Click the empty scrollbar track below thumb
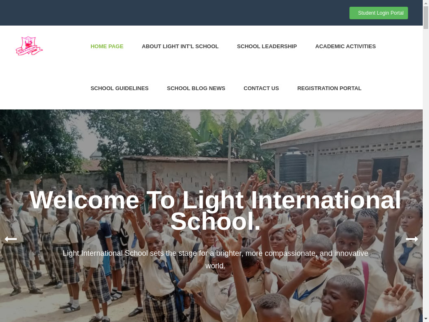 [x=426, y=172]
